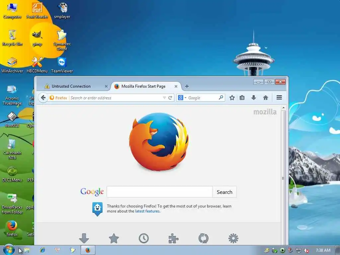Image resolution: width=340 pixels, height=255 pixels.
Task: Reload the page with the refresh icon
Action: click(x=170, y=98)
